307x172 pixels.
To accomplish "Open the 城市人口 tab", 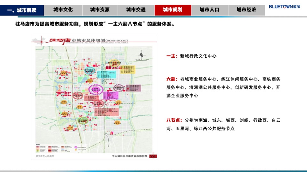I will tap(209, 10).
